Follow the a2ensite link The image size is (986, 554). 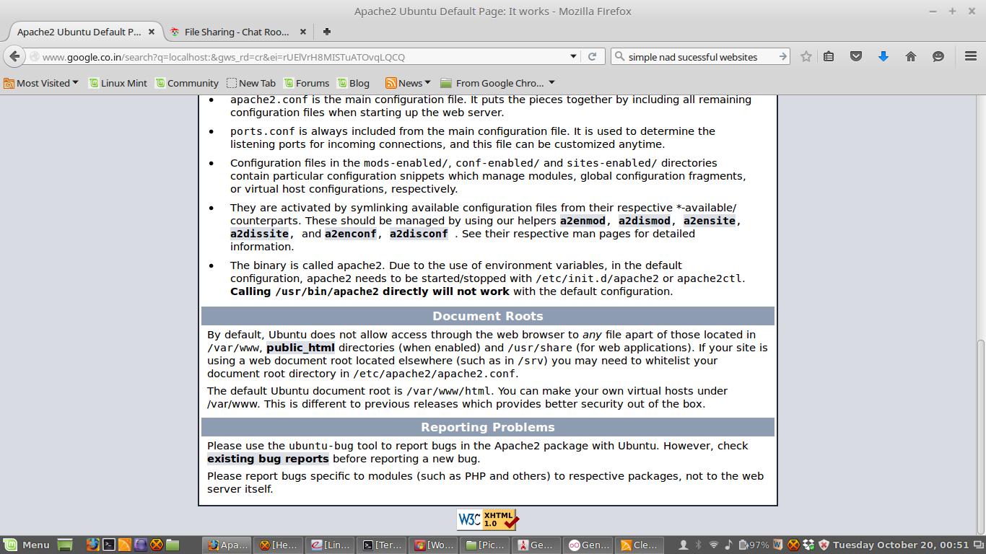pyautogui.click(x=710, y=221)
